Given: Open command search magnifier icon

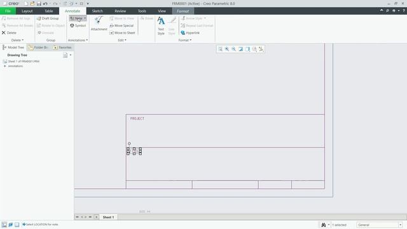Looking at the screenshot, I should point(387,11).
